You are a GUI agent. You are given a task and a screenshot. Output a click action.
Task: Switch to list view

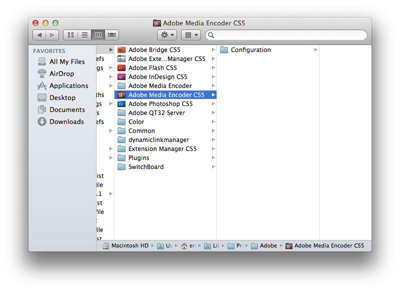point(84,35)
